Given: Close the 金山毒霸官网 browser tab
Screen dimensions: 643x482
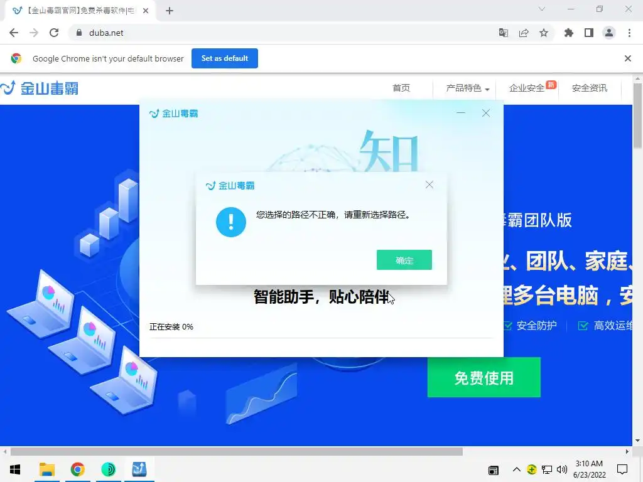Looking at the screenshot, I should [x=146, y=11].
